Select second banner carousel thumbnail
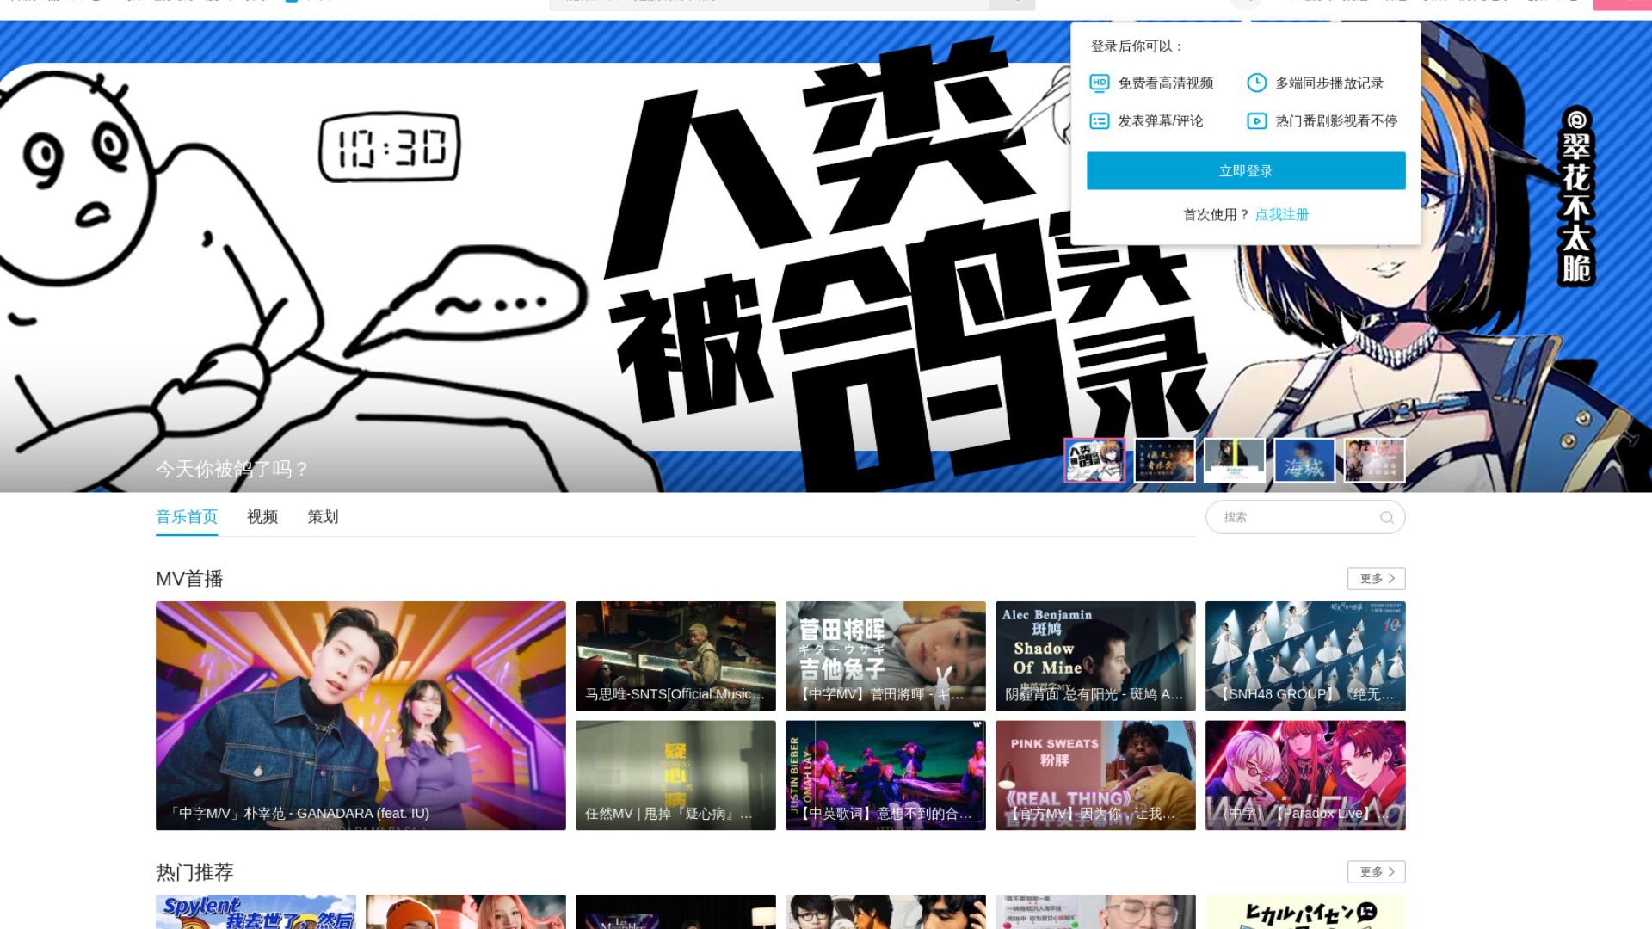 click(x=1165, y=460)
